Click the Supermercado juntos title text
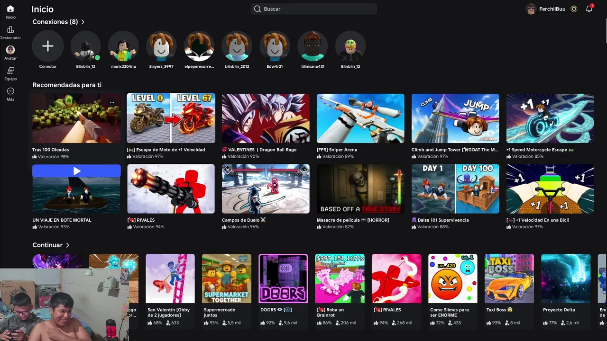Image resolution: width=607 pixels, height=341 pixels. [220, 313]
